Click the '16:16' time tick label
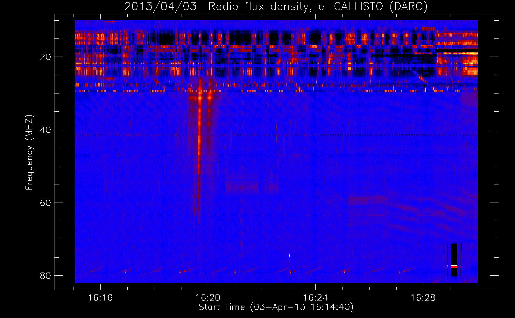 (x=101, y=298)
